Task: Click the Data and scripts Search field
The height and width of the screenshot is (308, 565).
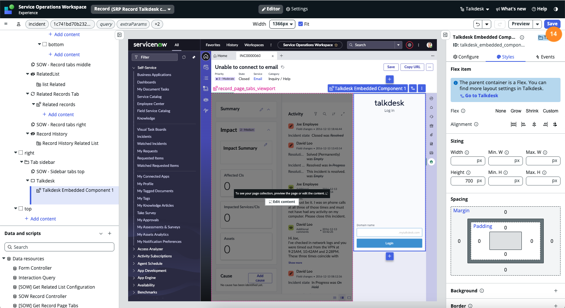Action: [x=59, y=247]
